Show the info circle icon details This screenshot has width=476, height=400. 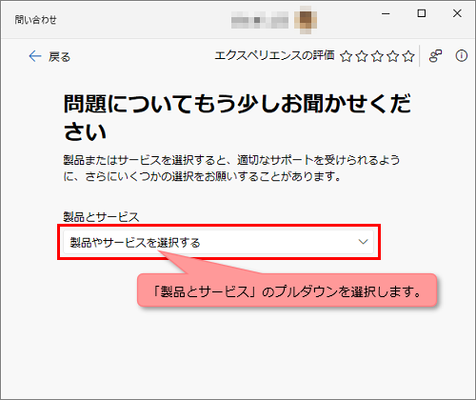[x=462, y=55]
